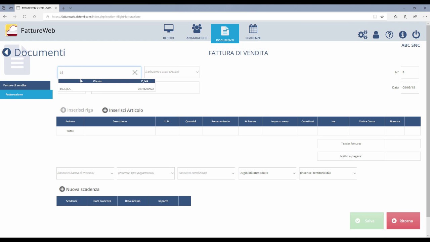Open the Anagrafiche people icon

coord(197,29)
